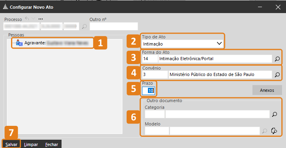Select the Agravante person in Pessoas tree
The image size is (286, 148).
coord(52,43)
